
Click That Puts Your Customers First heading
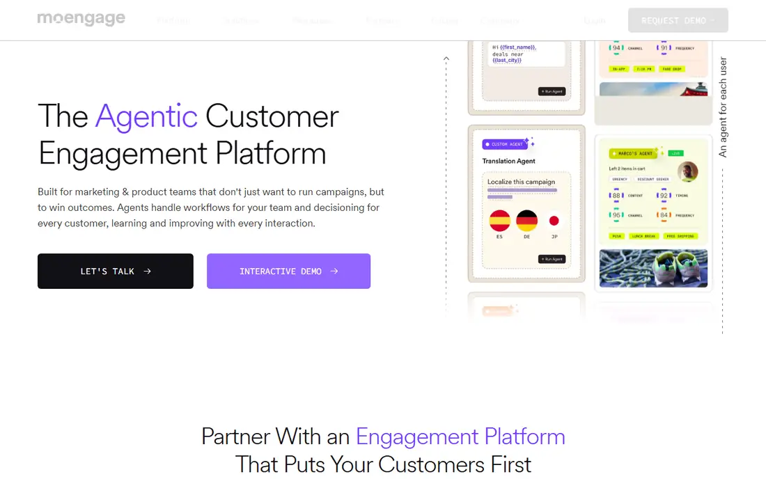click(x=383, y=465)
